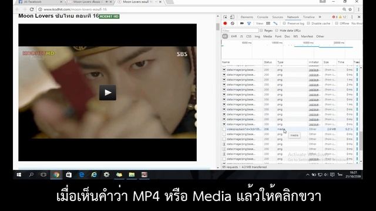
Task: Close the DevTools panel
Action: tap(359, 17)
